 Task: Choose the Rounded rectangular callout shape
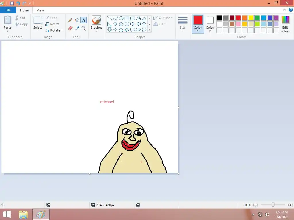133,30
